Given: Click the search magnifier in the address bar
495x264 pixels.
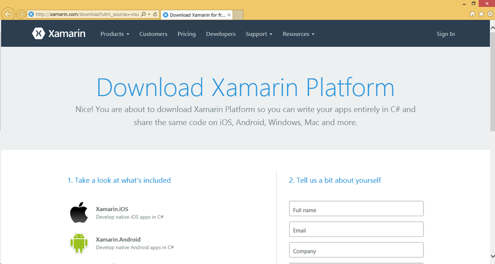Looking at the screenshot, I should click(144, 15).
